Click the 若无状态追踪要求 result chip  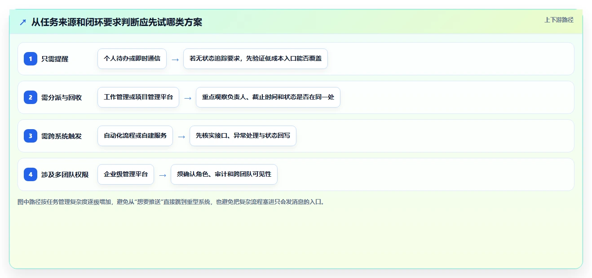tap(256, 59)
